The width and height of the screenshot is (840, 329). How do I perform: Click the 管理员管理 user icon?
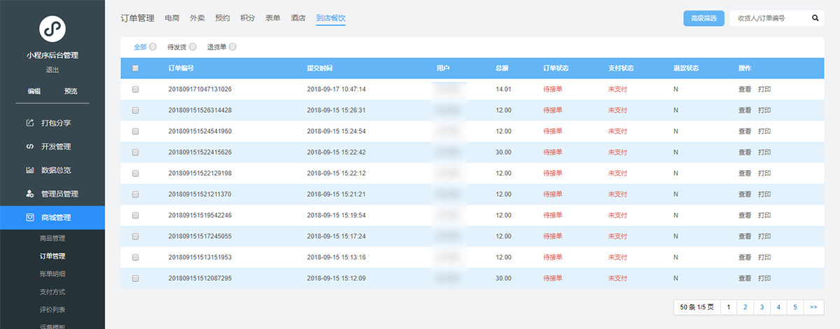pos(30,194)
